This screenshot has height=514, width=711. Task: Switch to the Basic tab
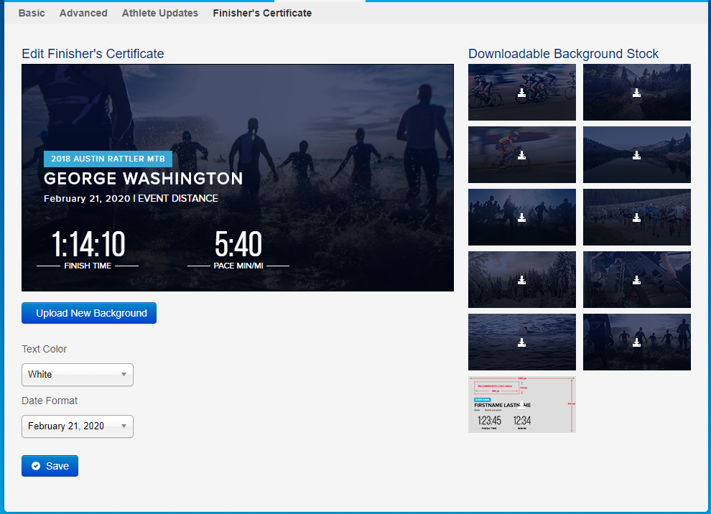[x=32, y=13]
